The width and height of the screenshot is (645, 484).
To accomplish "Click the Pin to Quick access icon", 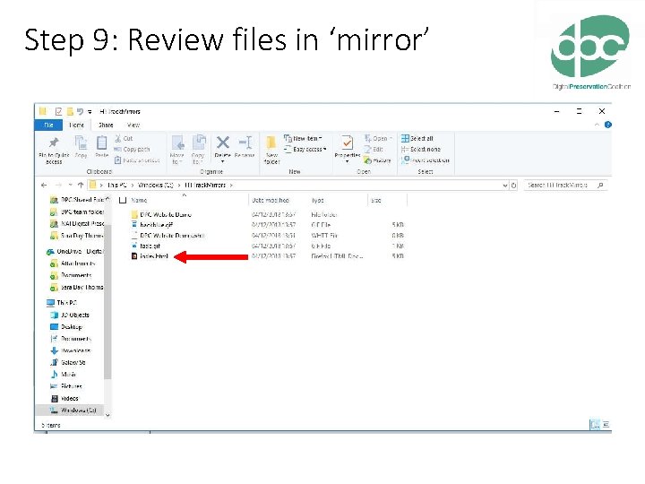I will click(54, 143).
